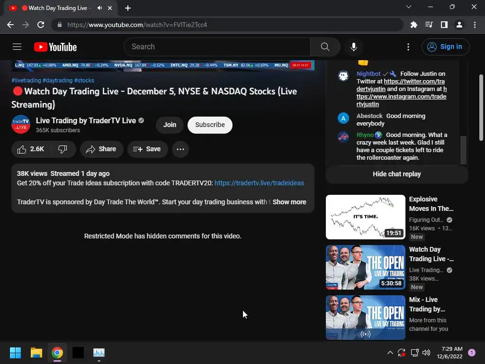Open the 5:30:58 Watch Day Trading thumbnail
Image resolution: width=485 pixels, height=364 pixels.
[x=365, y=267]
